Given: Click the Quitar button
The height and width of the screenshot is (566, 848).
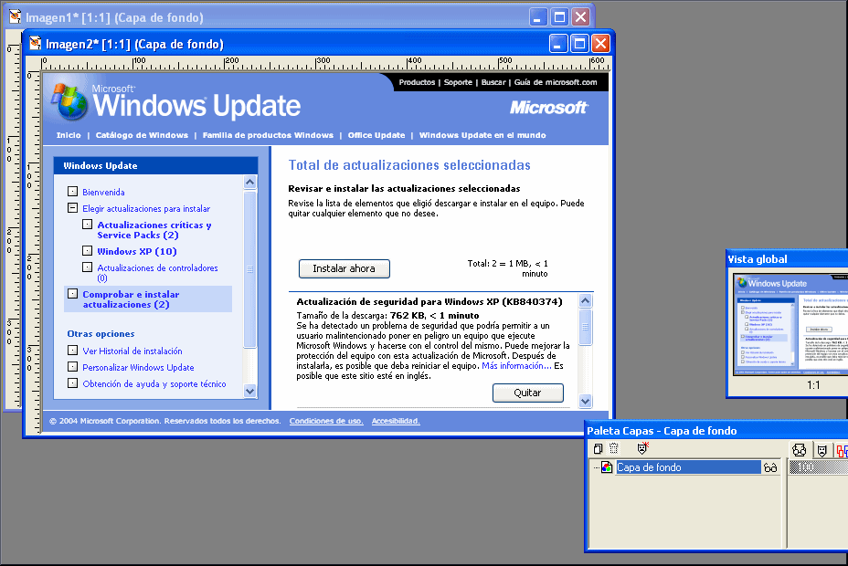Looking at the screenshot, I should pyautogui.click(x=527, y=393).
